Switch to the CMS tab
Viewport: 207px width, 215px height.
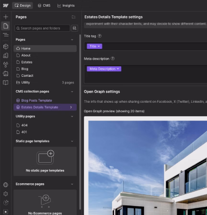pos(44,5)
